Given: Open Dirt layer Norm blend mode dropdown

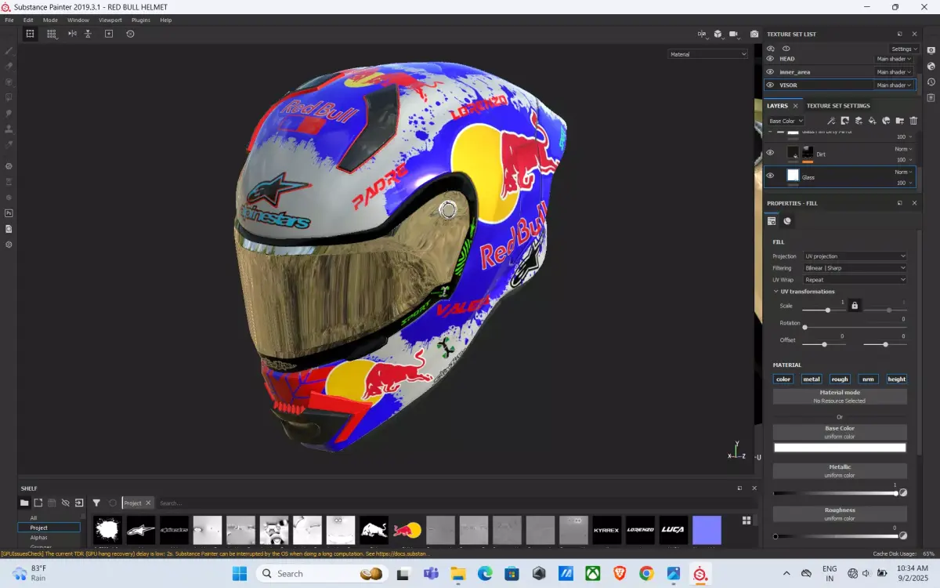Looking at the screenshot, I should click(903, 149).
